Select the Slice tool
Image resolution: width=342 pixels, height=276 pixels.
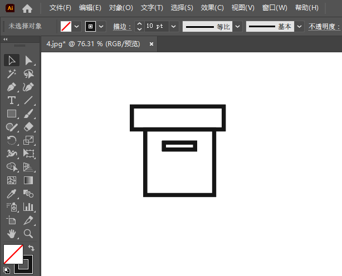pos(28,220)
